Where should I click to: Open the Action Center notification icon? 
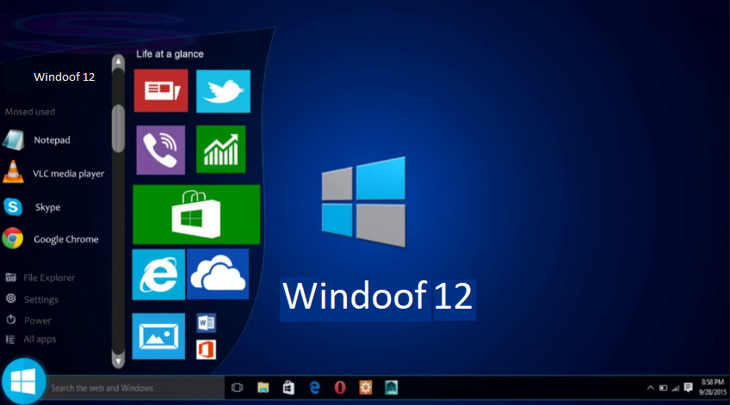[688, 387]
